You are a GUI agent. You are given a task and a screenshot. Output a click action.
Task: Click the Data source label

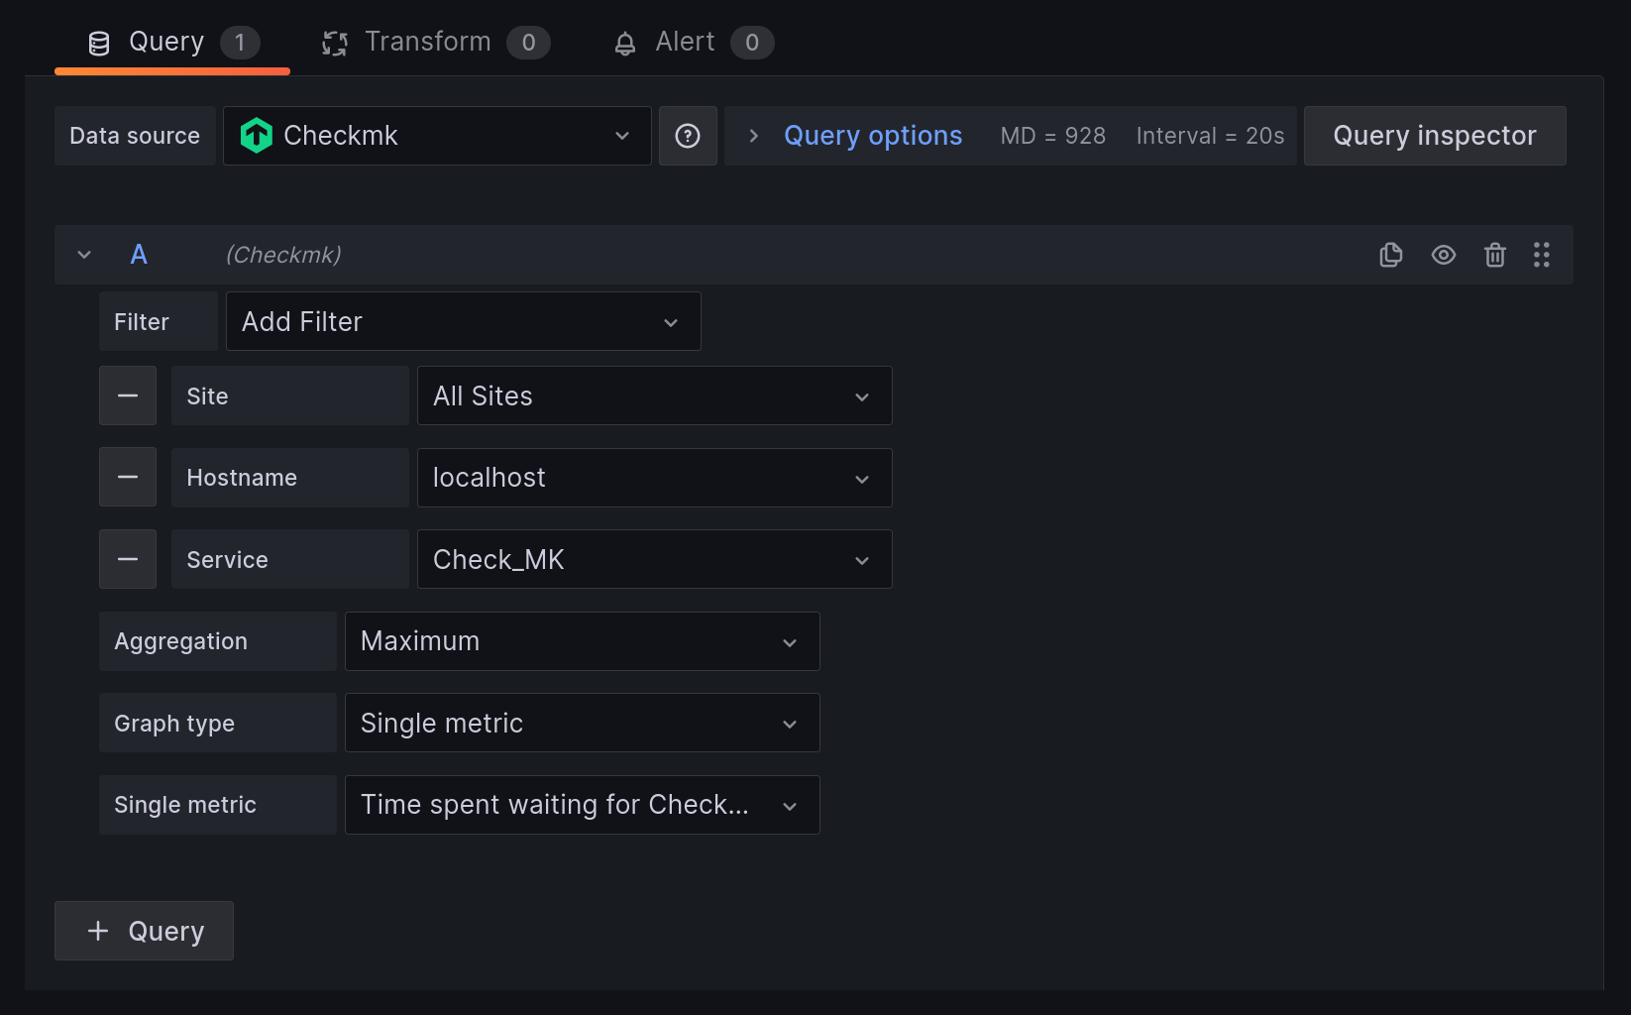pyautogui.click(x=135, y=136)
